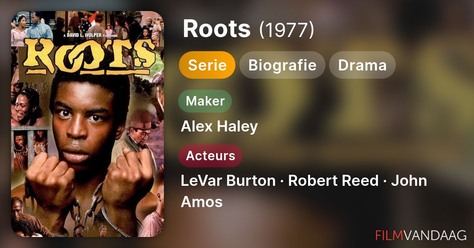Screen dimensions: 474x248
Task: Click the Roots movie poster thumbnail
Action: click(87, 124)
